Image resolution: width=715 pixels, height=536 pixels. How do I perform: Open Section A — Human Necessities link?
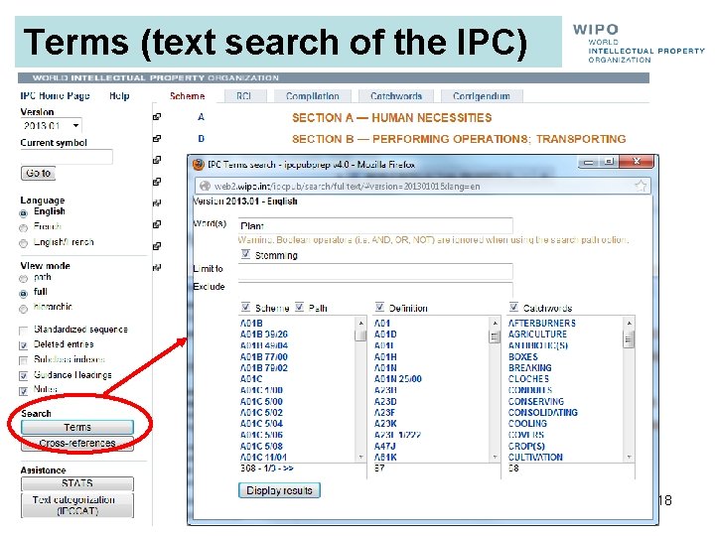pyautogui.click(x=391, y=117)
